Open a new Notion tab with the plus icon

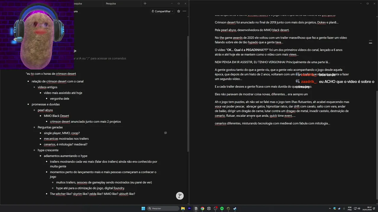[x=145, y=4]
